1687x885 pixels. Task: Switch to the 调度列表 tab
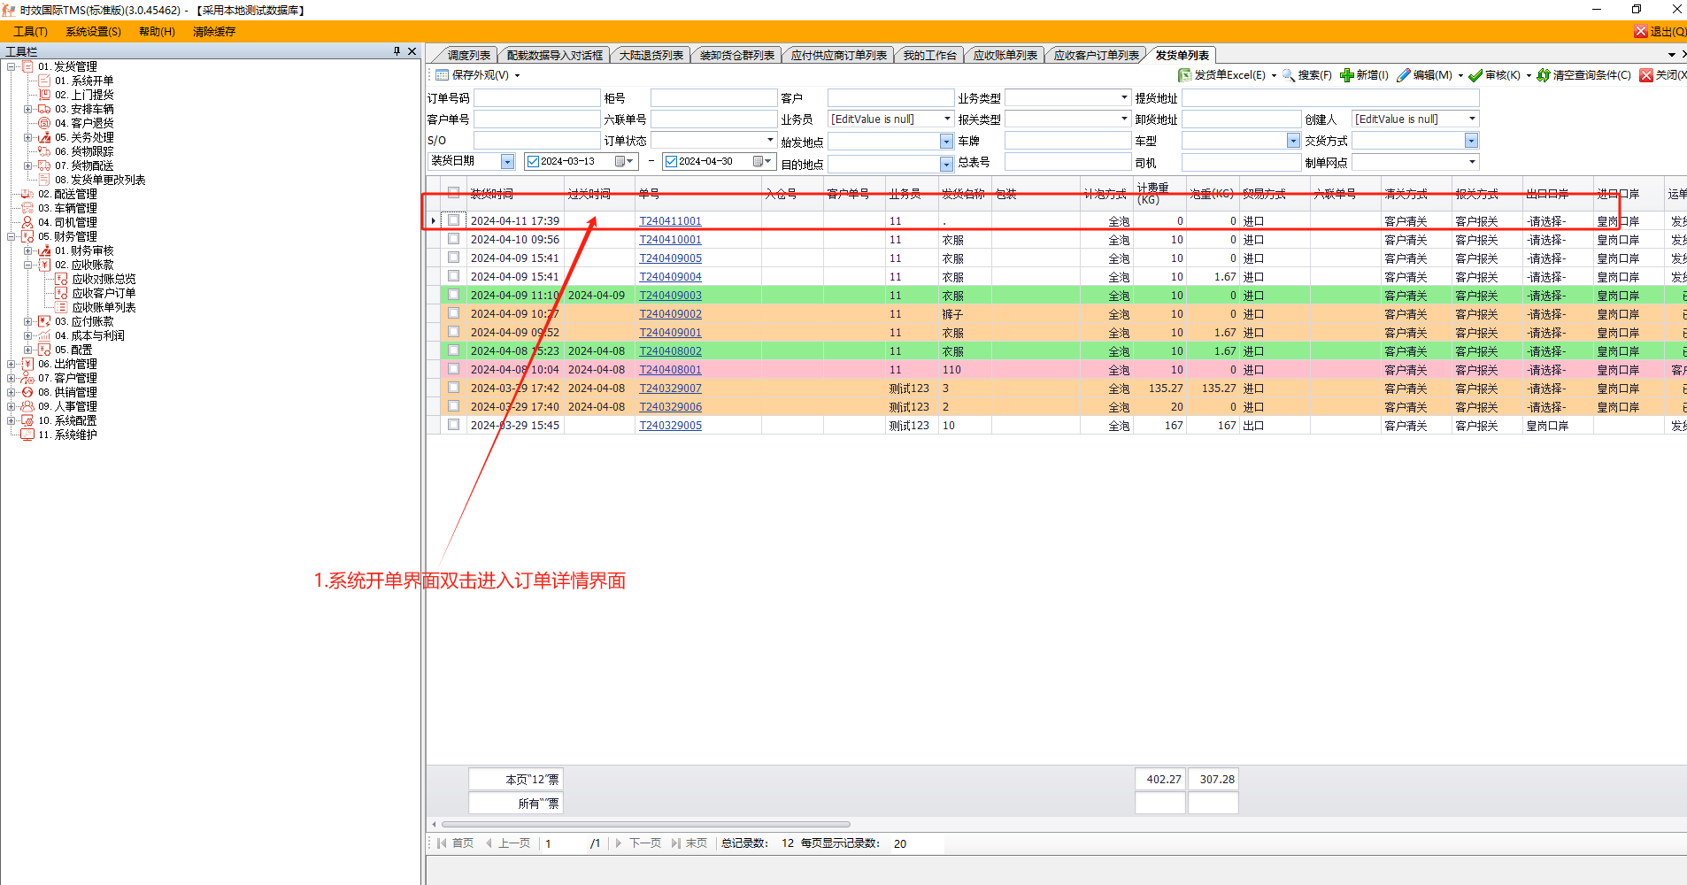[468, 55]
